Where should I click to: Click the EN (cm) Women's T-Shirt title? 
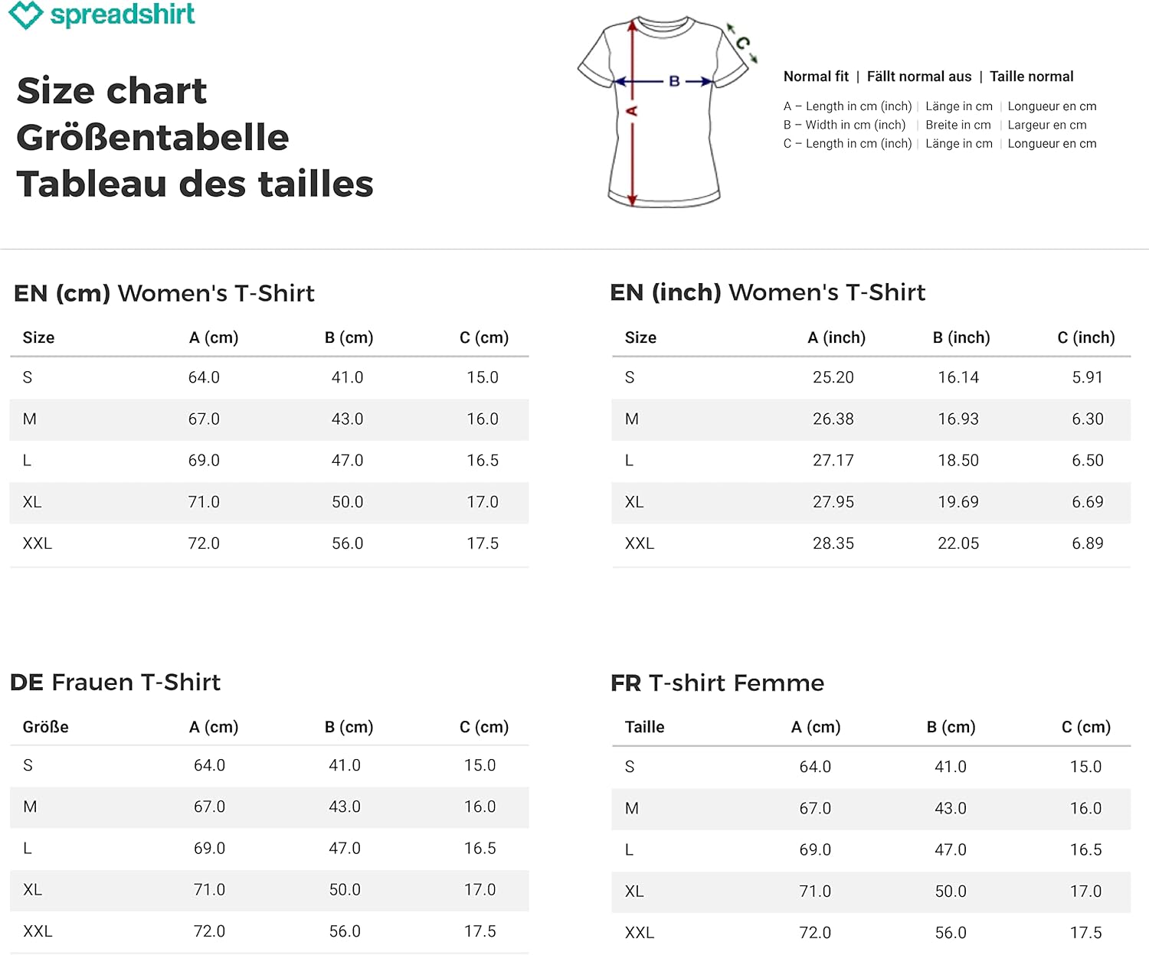(x=164, y=293)
